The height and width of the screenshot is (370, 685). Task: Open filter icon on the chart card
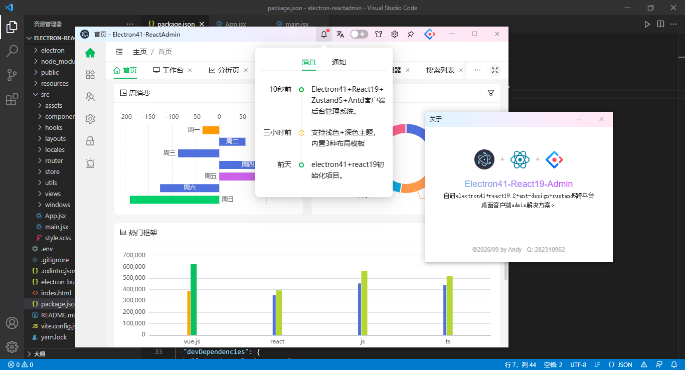point(491,93)
